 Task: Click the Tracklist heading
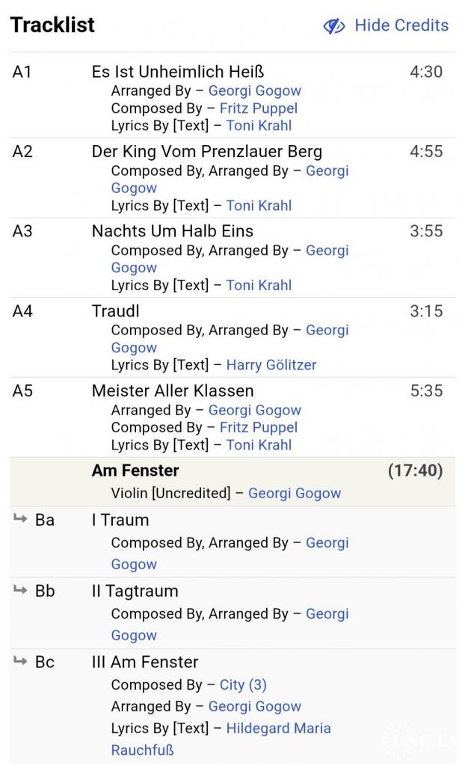[52, 25]
